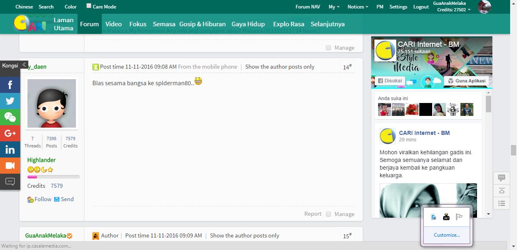Open the GuaAnakMelaka username link on post 15

pos(45,235)
